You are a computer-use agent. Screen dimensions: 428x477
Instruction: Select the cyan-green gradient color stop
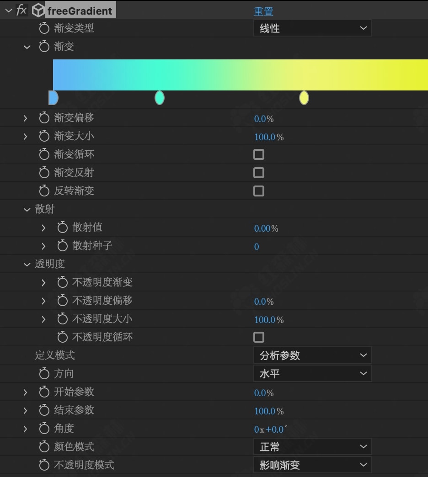click(x=159, y=98)
